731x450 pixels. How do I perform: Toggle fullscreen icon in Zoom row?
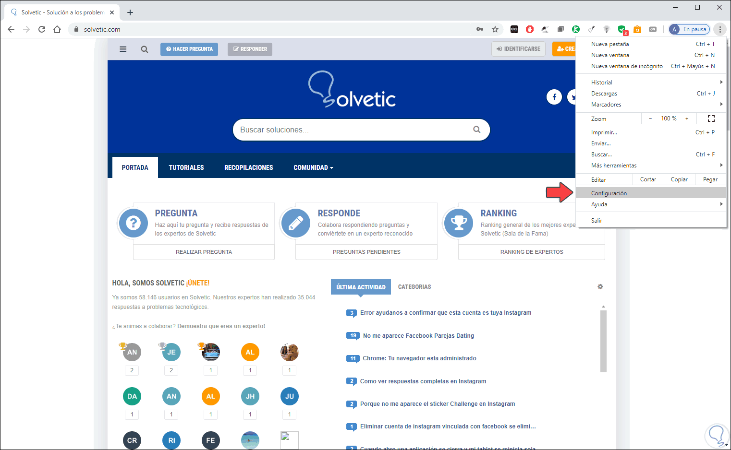[711, 118]
